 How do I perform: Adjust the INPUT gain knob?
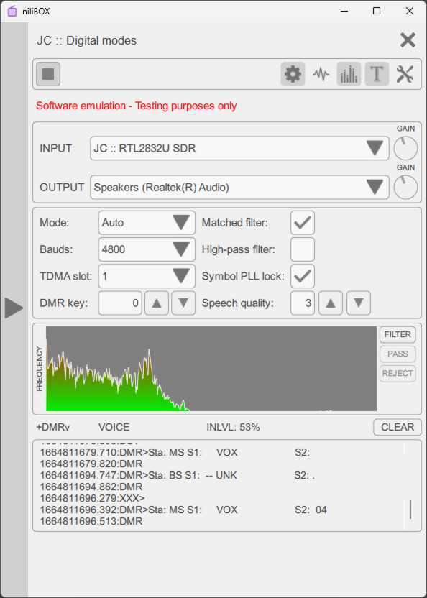[405, 149]
